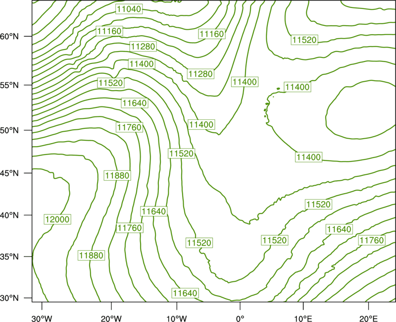
Task: Select the 35°N latitude axis label
Action: pyautogui.click(x=9, y=257)
